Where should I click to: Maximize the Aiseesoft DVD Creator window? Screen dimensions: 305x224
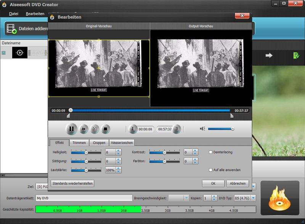tap(284, 3)
